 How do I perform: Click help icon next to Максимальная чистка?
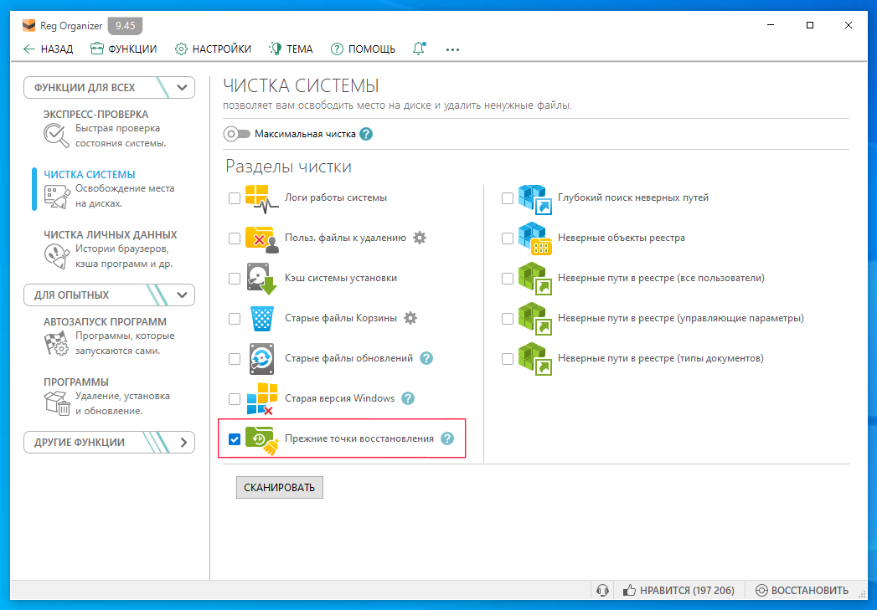pos(366,134)
